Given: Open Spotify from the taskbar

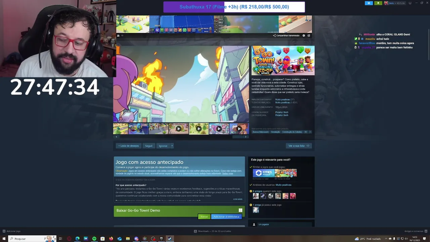Looking at the screenshot, I should click(94, 239).
